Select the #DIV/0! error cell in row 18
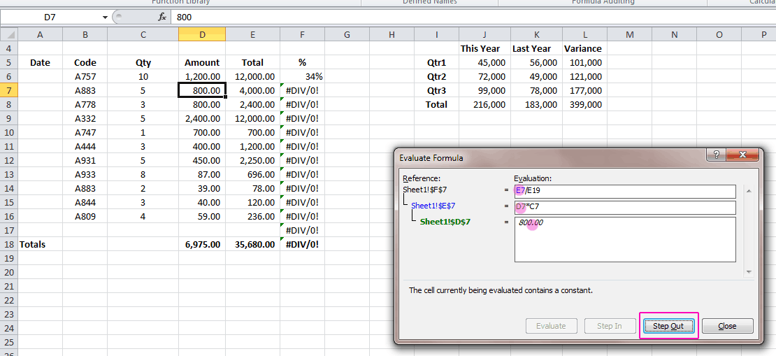This screenshot has height=356, width=776. pos(302,244)
